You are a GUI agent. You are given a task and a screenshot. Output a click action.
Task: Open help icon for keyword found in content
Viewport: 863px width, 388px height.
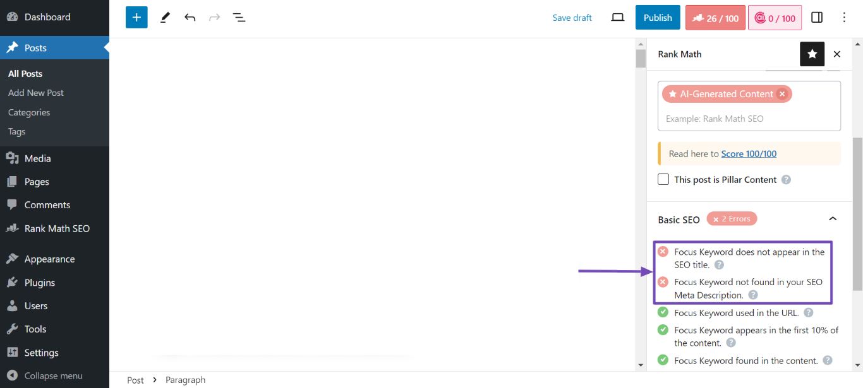tap(827, 361)
